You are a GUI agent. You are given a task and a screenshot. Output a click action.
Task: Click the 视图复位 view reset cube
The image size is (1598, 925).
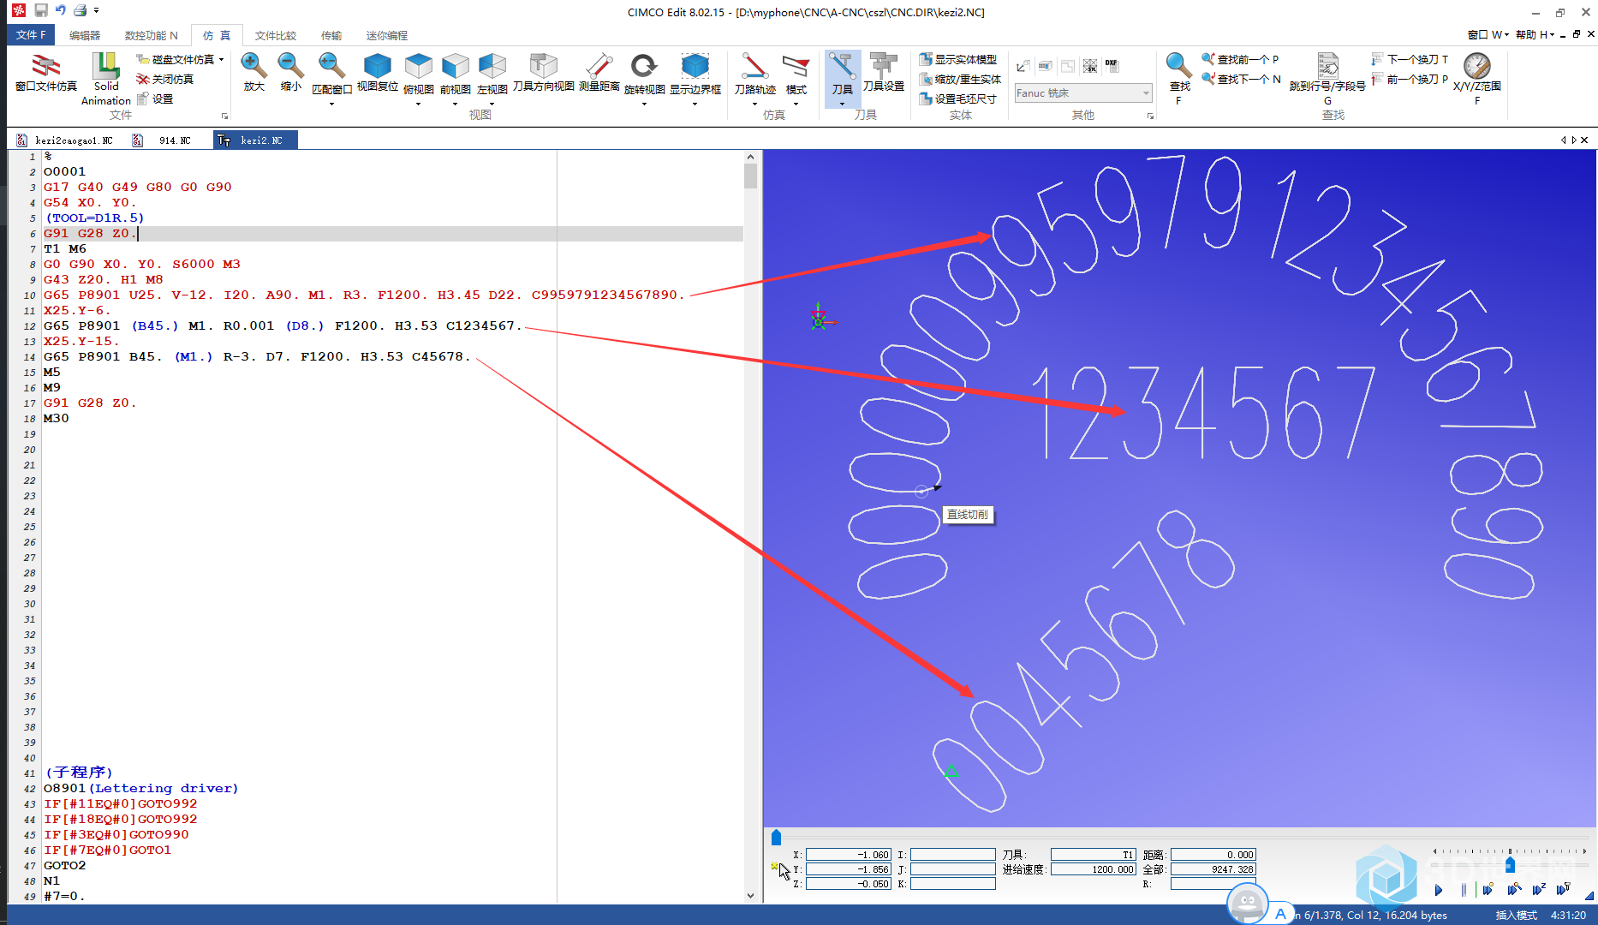click(378, 73)
